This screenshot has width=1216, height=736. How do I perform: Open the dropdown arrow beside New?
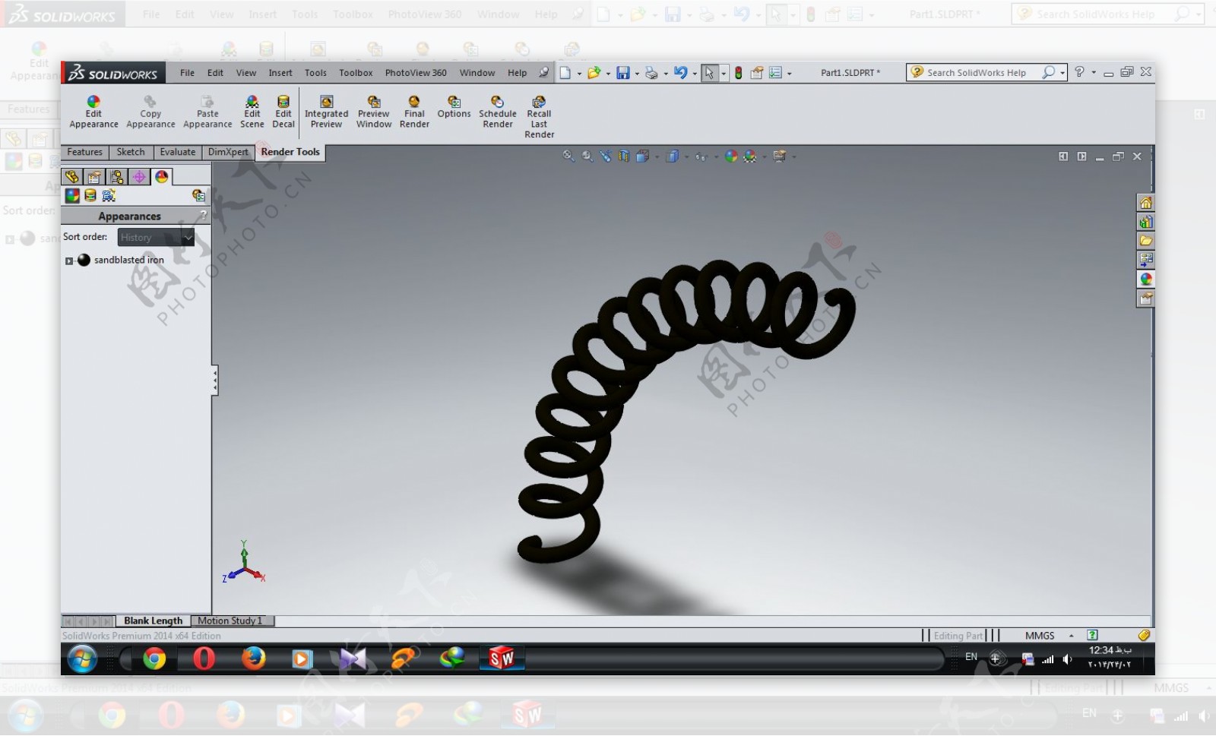[x=579, y=74]
